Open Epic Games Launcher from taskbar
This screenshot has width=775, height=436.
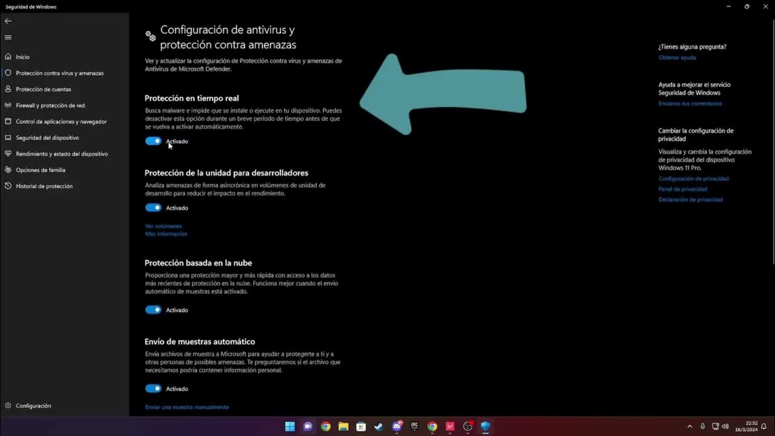click(x=414, y=426)
